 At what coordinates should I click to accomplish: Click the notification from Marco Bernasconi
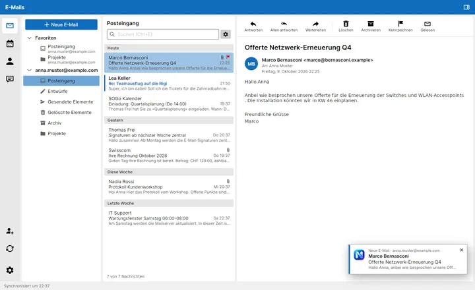pyautogui.click(x=408, y=259)
